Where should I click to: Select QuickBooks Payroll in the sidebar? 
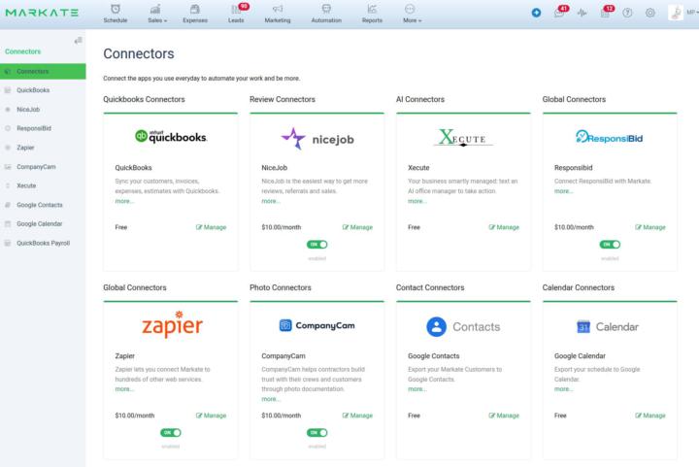(43, 243)
